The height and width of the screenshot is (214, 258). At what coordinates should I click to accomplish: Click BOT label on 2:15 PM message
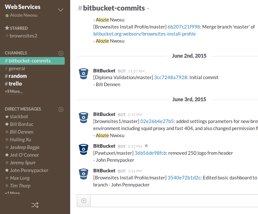(122, 115)
